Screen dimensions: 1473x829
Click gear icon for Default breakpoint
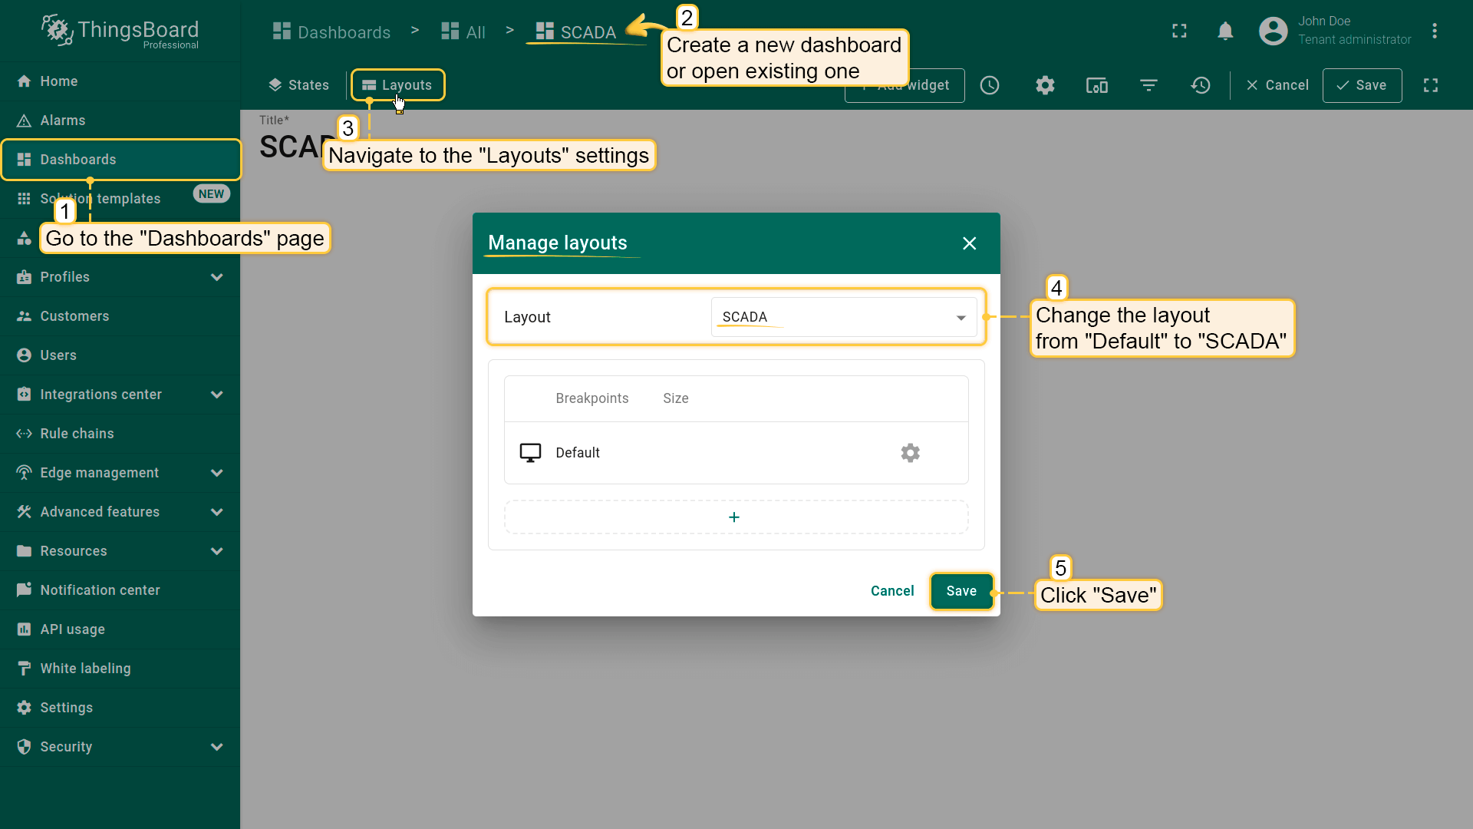click(x=910, y=453)
